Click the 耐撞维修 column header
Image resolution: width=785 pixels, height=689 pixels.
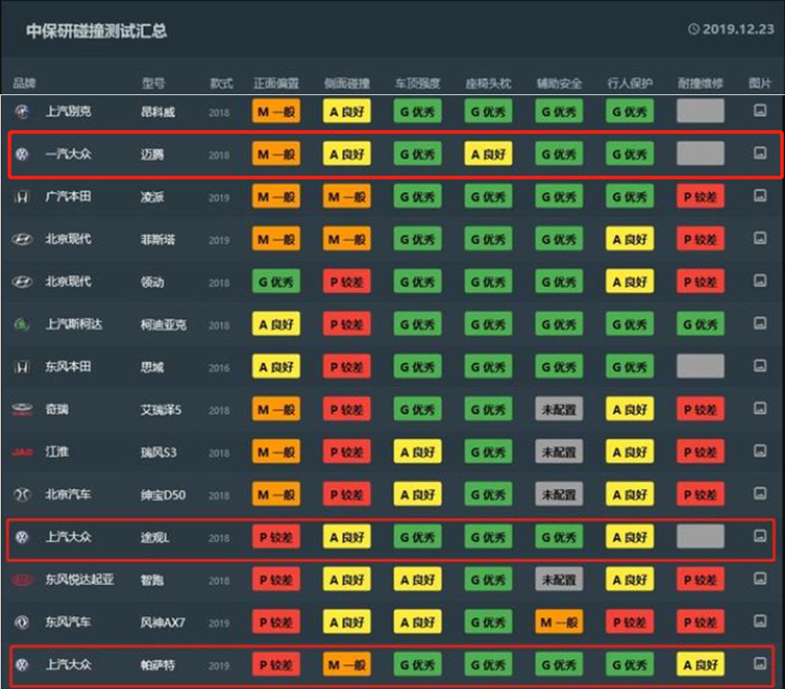[x=700, y=82]
